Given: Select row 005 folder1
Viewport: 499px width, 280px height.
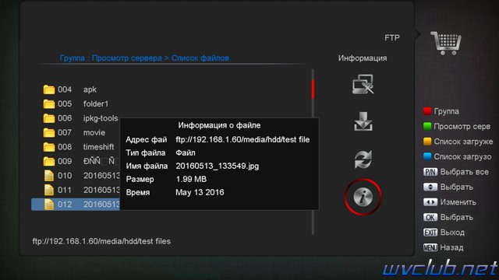Looking at the screenshot, I should click(172, 103).
